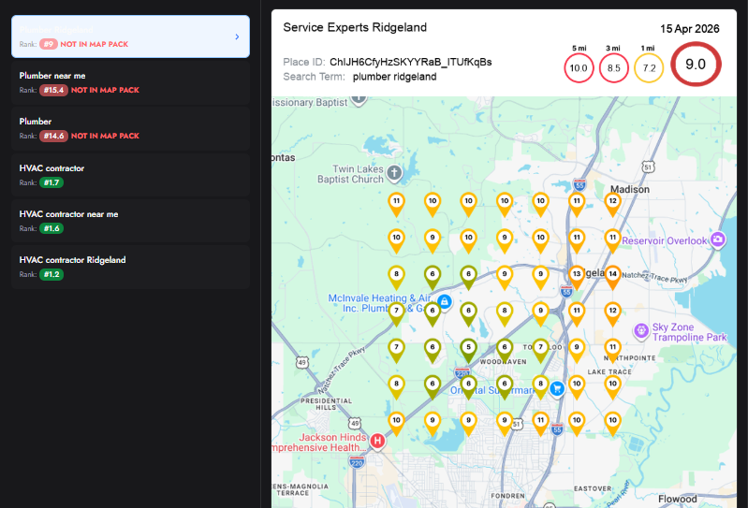Open the 'Plumber' keyword row
Image resolution: width=748 pixels, height=508 pixels.
(x=130, y=128)
